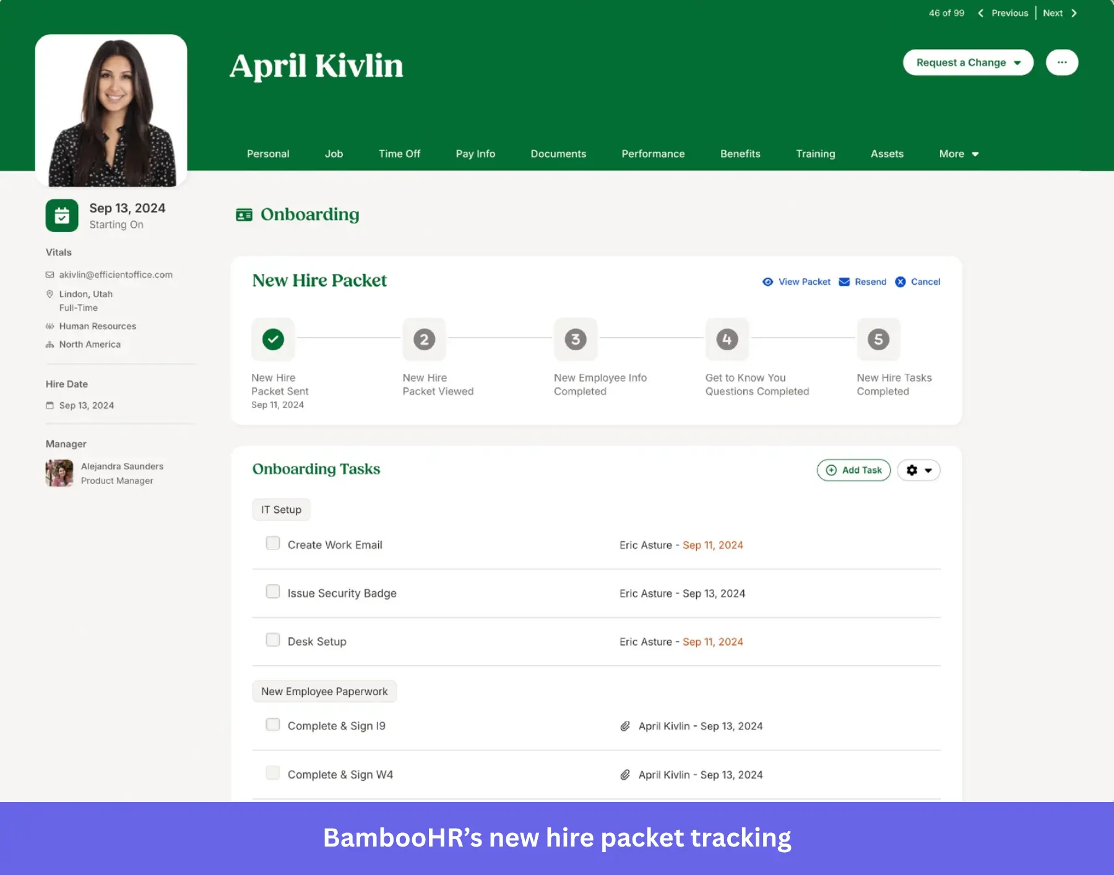
Task: Select step 4 Get to Know You
Action: [x=727, y=339]
